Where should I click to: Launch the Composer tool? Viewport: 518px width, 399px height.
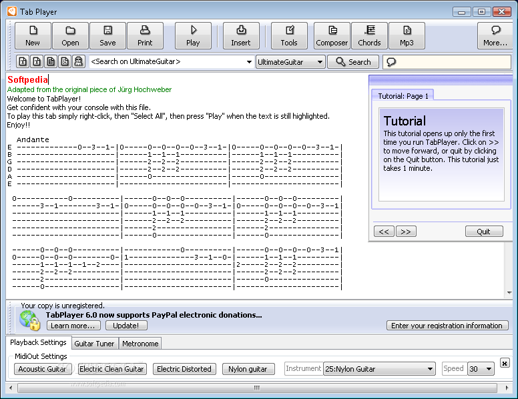(x=332, y=35)
